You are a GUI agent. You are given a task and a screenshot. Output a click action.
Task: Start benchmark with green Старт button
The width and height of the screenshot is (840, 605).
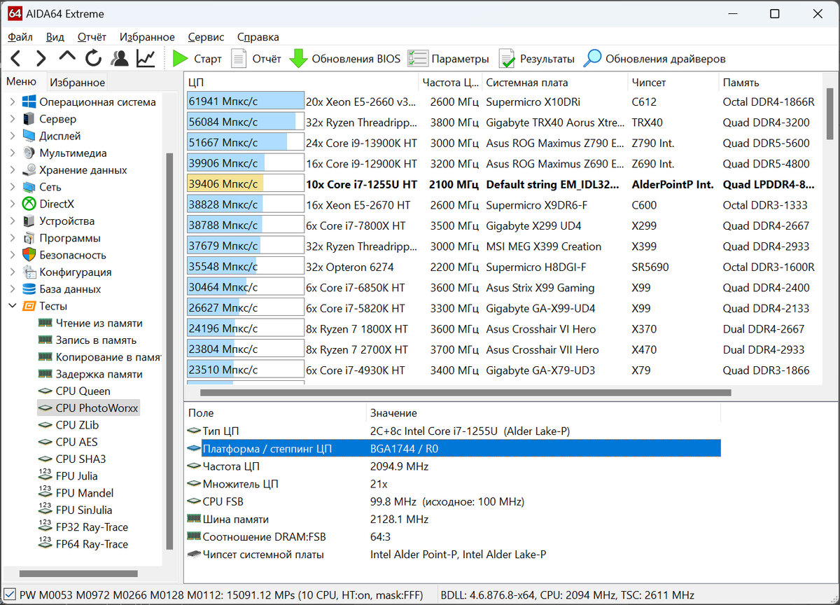coord(197,59)
